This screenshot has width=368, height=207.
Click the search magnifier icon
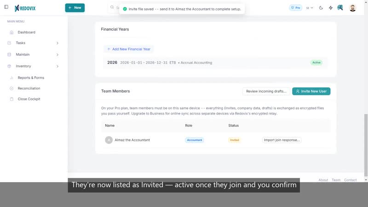click(112, 7)
